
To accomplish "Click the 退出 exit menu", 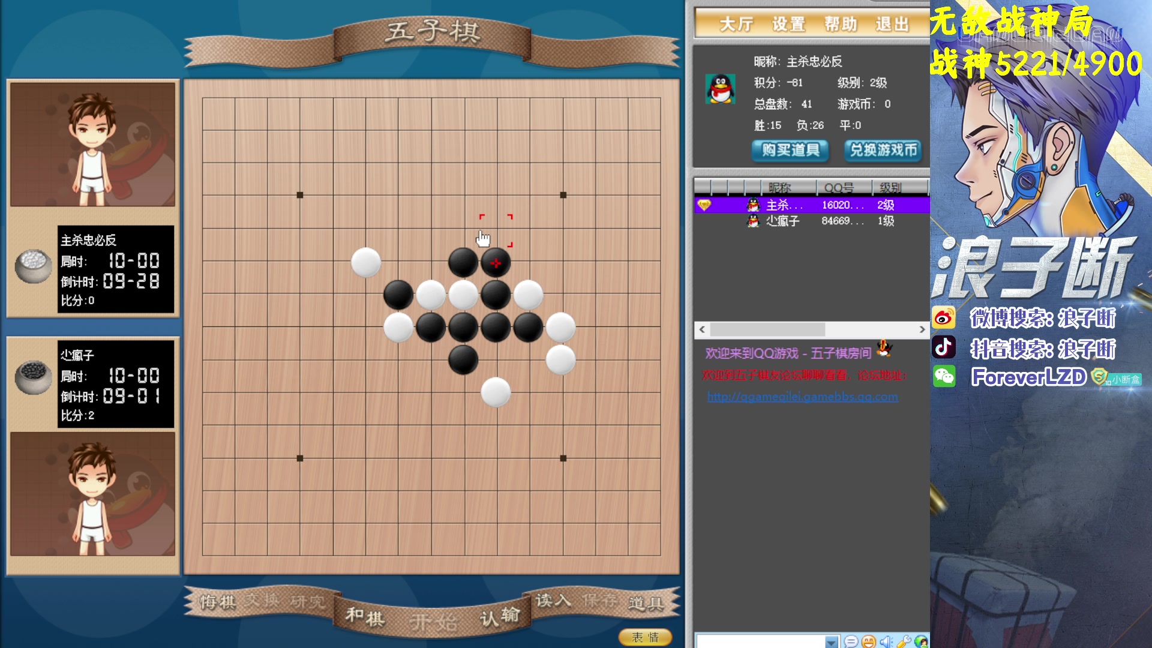I will coord(892,24).
